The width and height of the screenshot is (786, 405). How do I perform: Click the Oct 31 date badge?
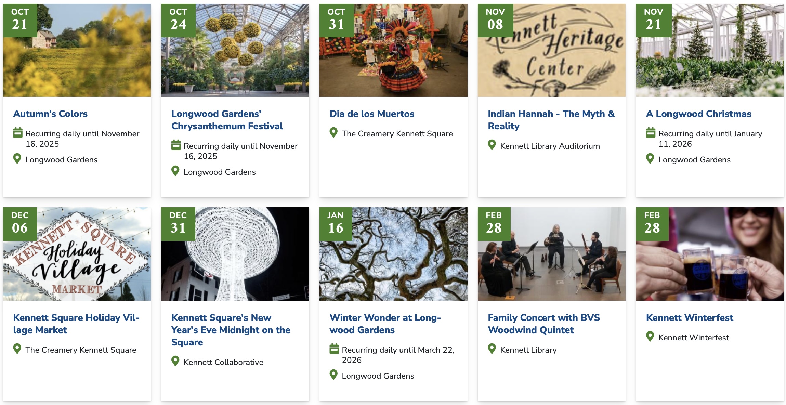click(336, 20)
